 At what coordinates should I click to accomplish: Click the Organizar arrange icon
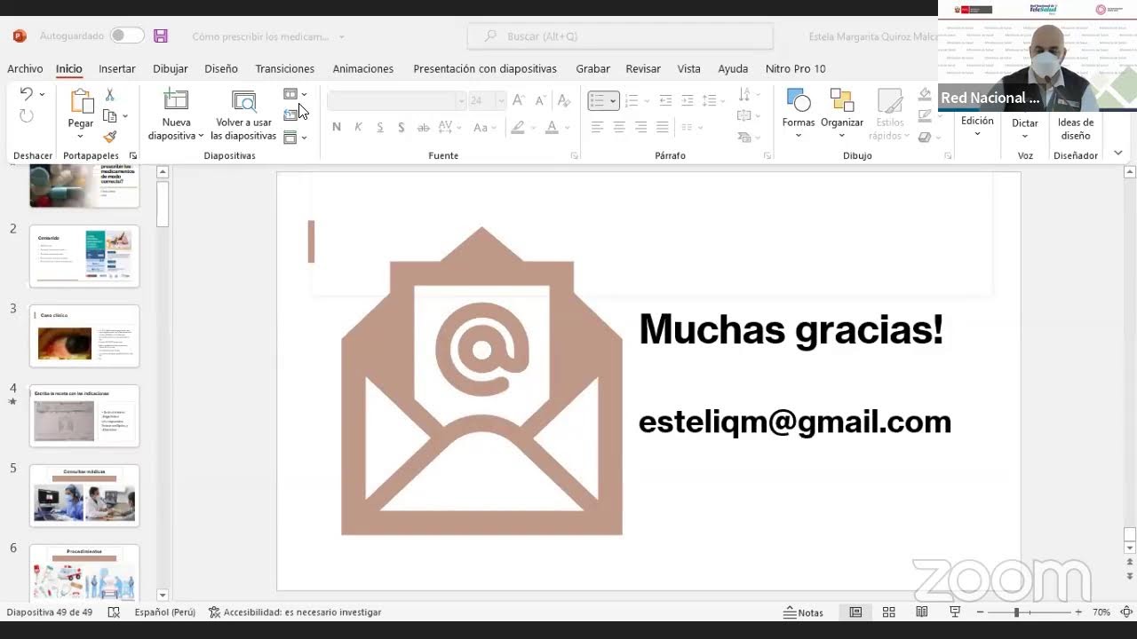(x=841, y=100)
